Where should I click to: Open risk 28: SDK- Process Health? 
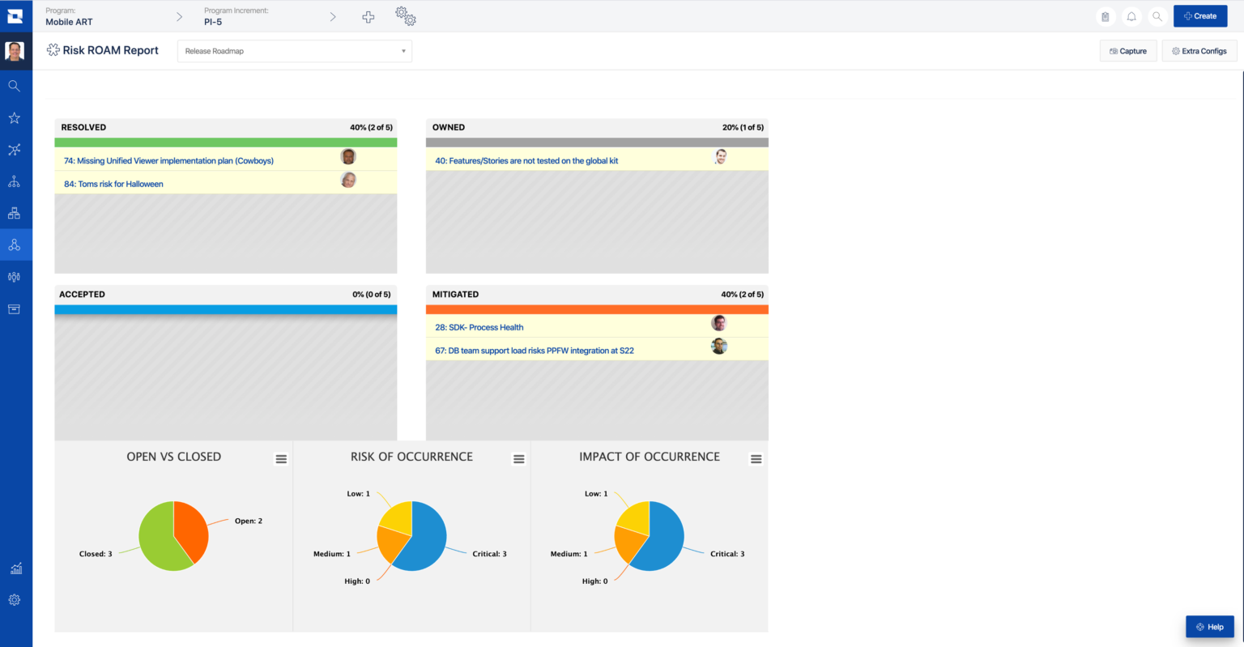coord(479,327)
